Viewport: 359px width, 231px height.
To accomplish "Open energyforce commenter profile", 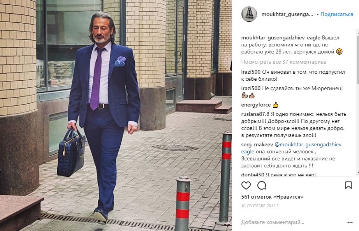I will (256, 105).
